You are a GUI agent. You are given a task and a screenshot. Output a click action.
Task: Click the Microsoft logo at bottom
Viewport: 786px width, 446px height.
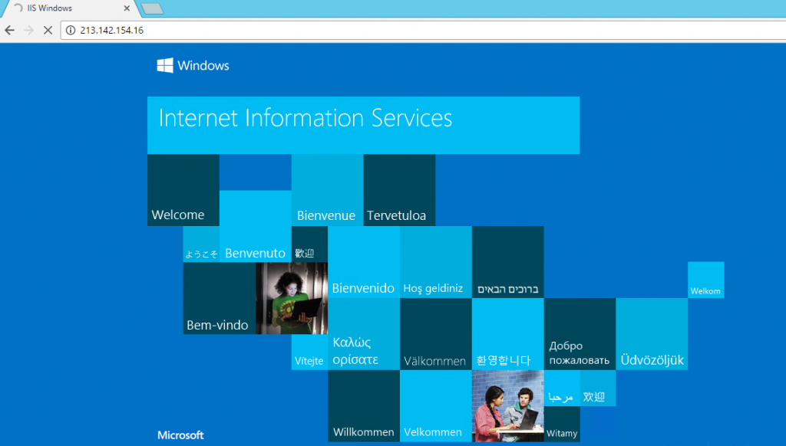click(x=180, y=435)
